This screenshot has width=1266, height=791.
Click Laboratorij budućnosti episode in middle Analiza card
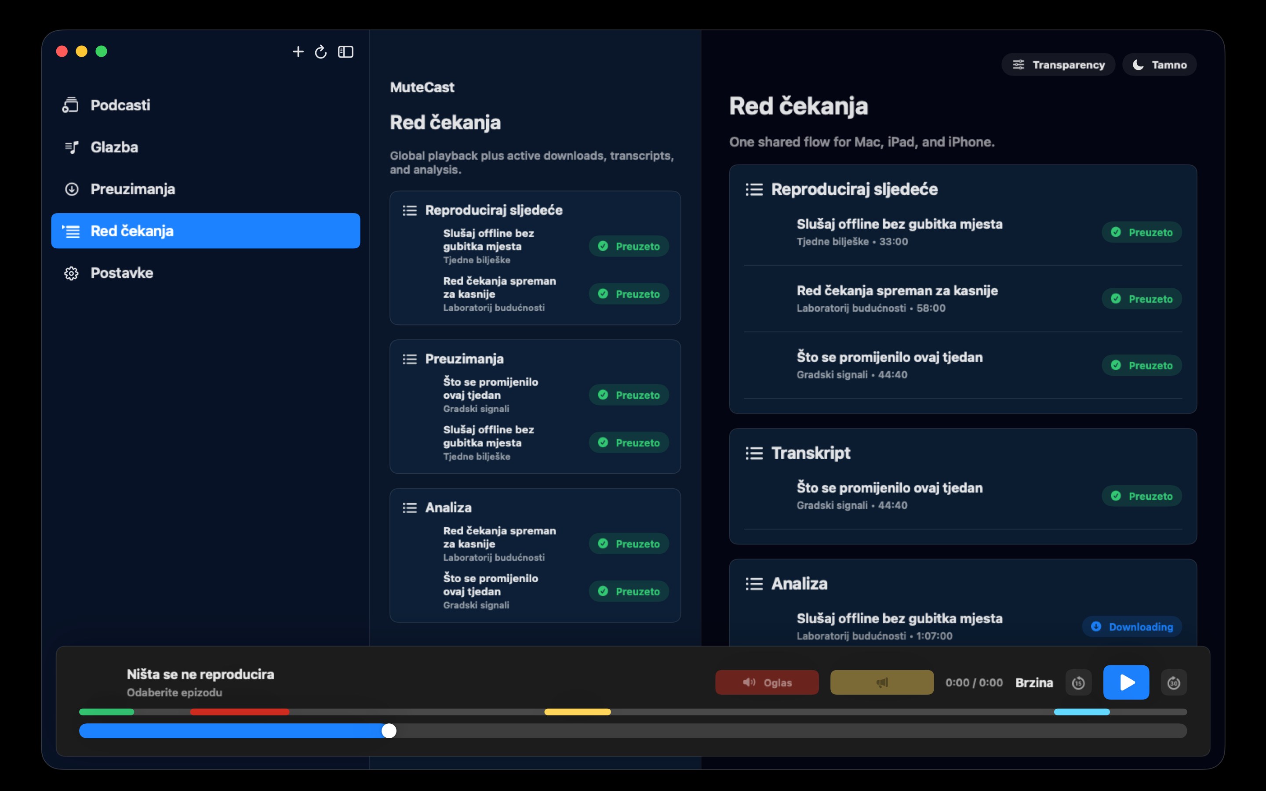point(535,544)
